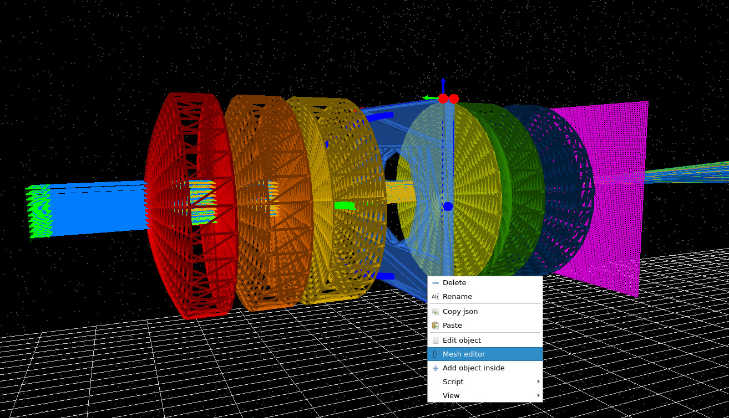This screenshot has width=729, height=418.
Task: Click the Delete minus icon
Action: [x=435, y=282]
